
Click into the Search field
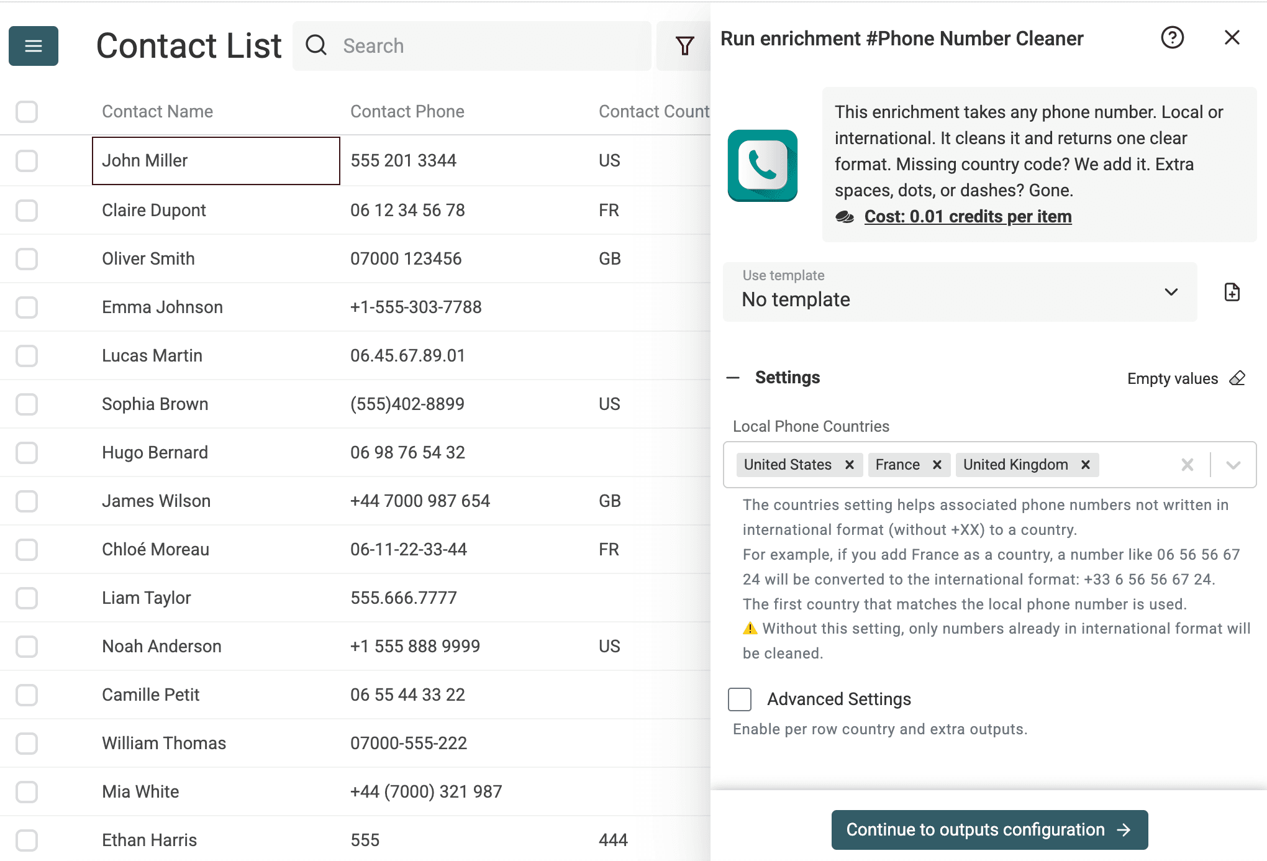[484, 46]
